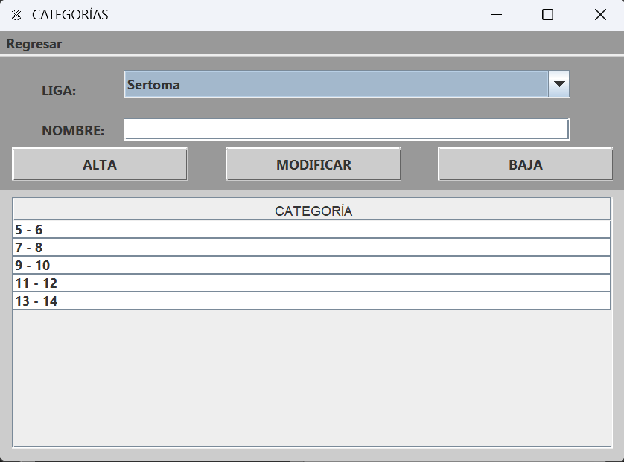Viewport: 624px width, 462px height.
Task: Pick the 11 - 12 category row
Action: pyautogui.click(x=312, y=283)
